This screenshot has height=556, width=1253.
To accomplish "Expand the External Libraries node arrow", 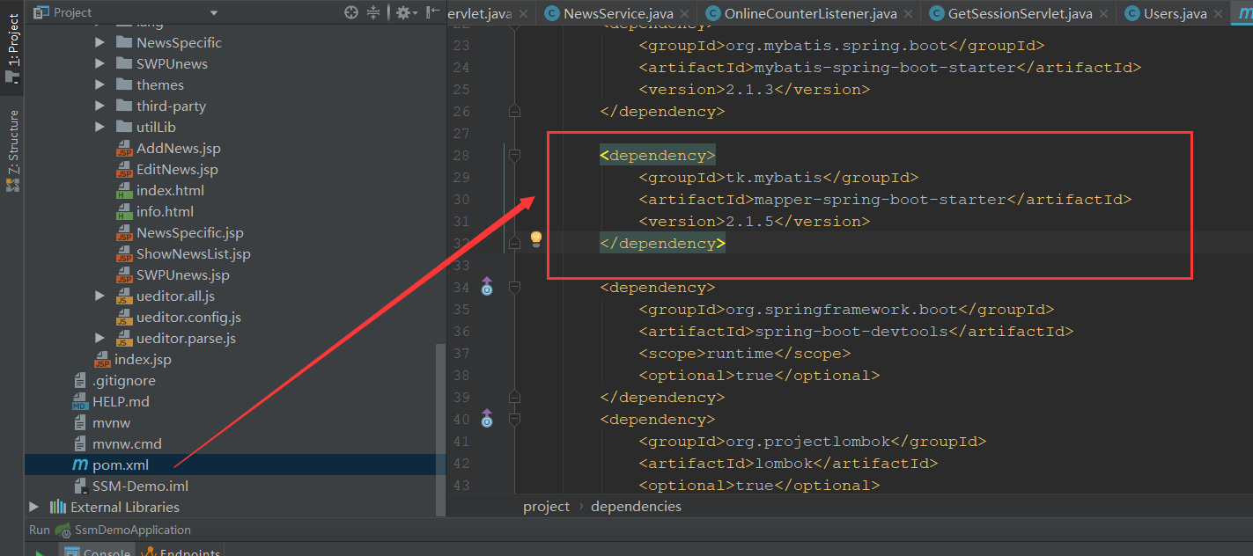I will tap(33, 507).
